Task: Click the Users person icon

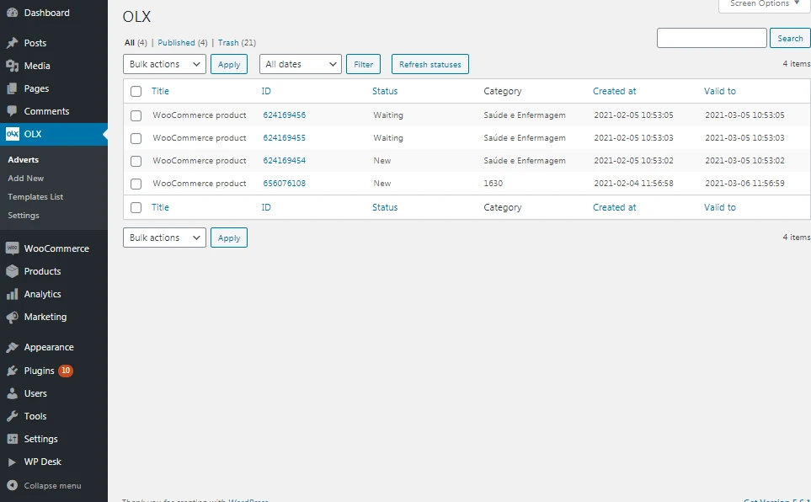Action: 13,393
